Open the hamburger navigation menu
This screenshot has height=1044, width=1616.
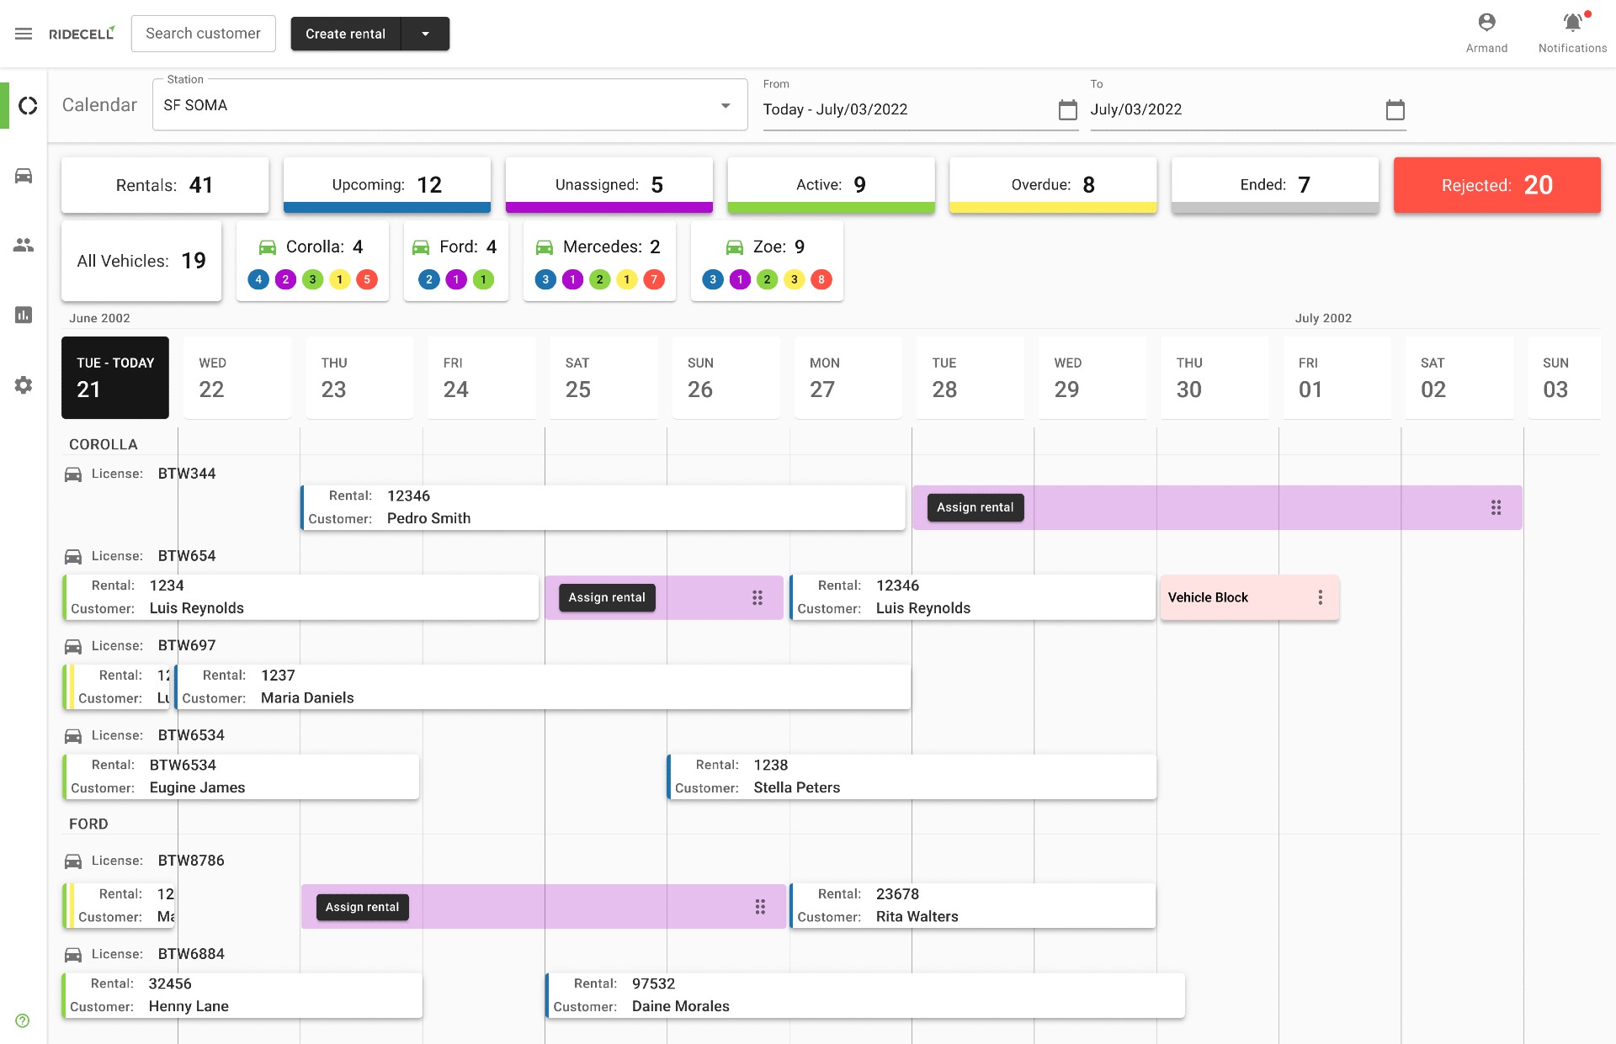[x=24, y=34]
